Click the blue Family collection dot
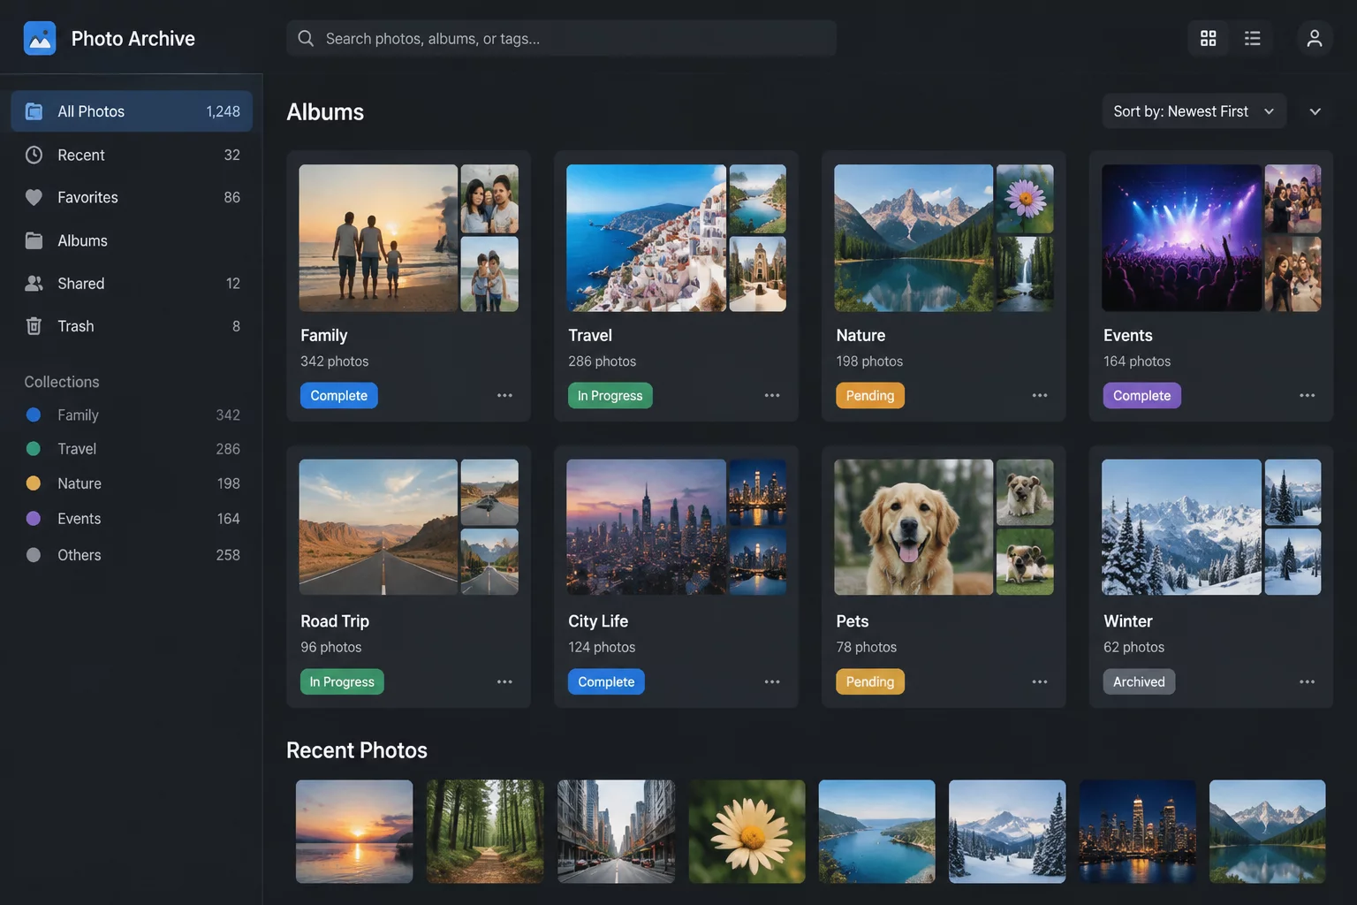The height and width of the screenshot is (905, 1357). 34,414
